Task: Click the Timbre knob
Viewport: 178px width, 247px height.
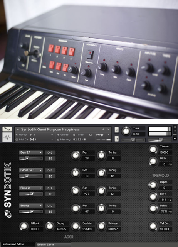Action: tap(153, 149)
